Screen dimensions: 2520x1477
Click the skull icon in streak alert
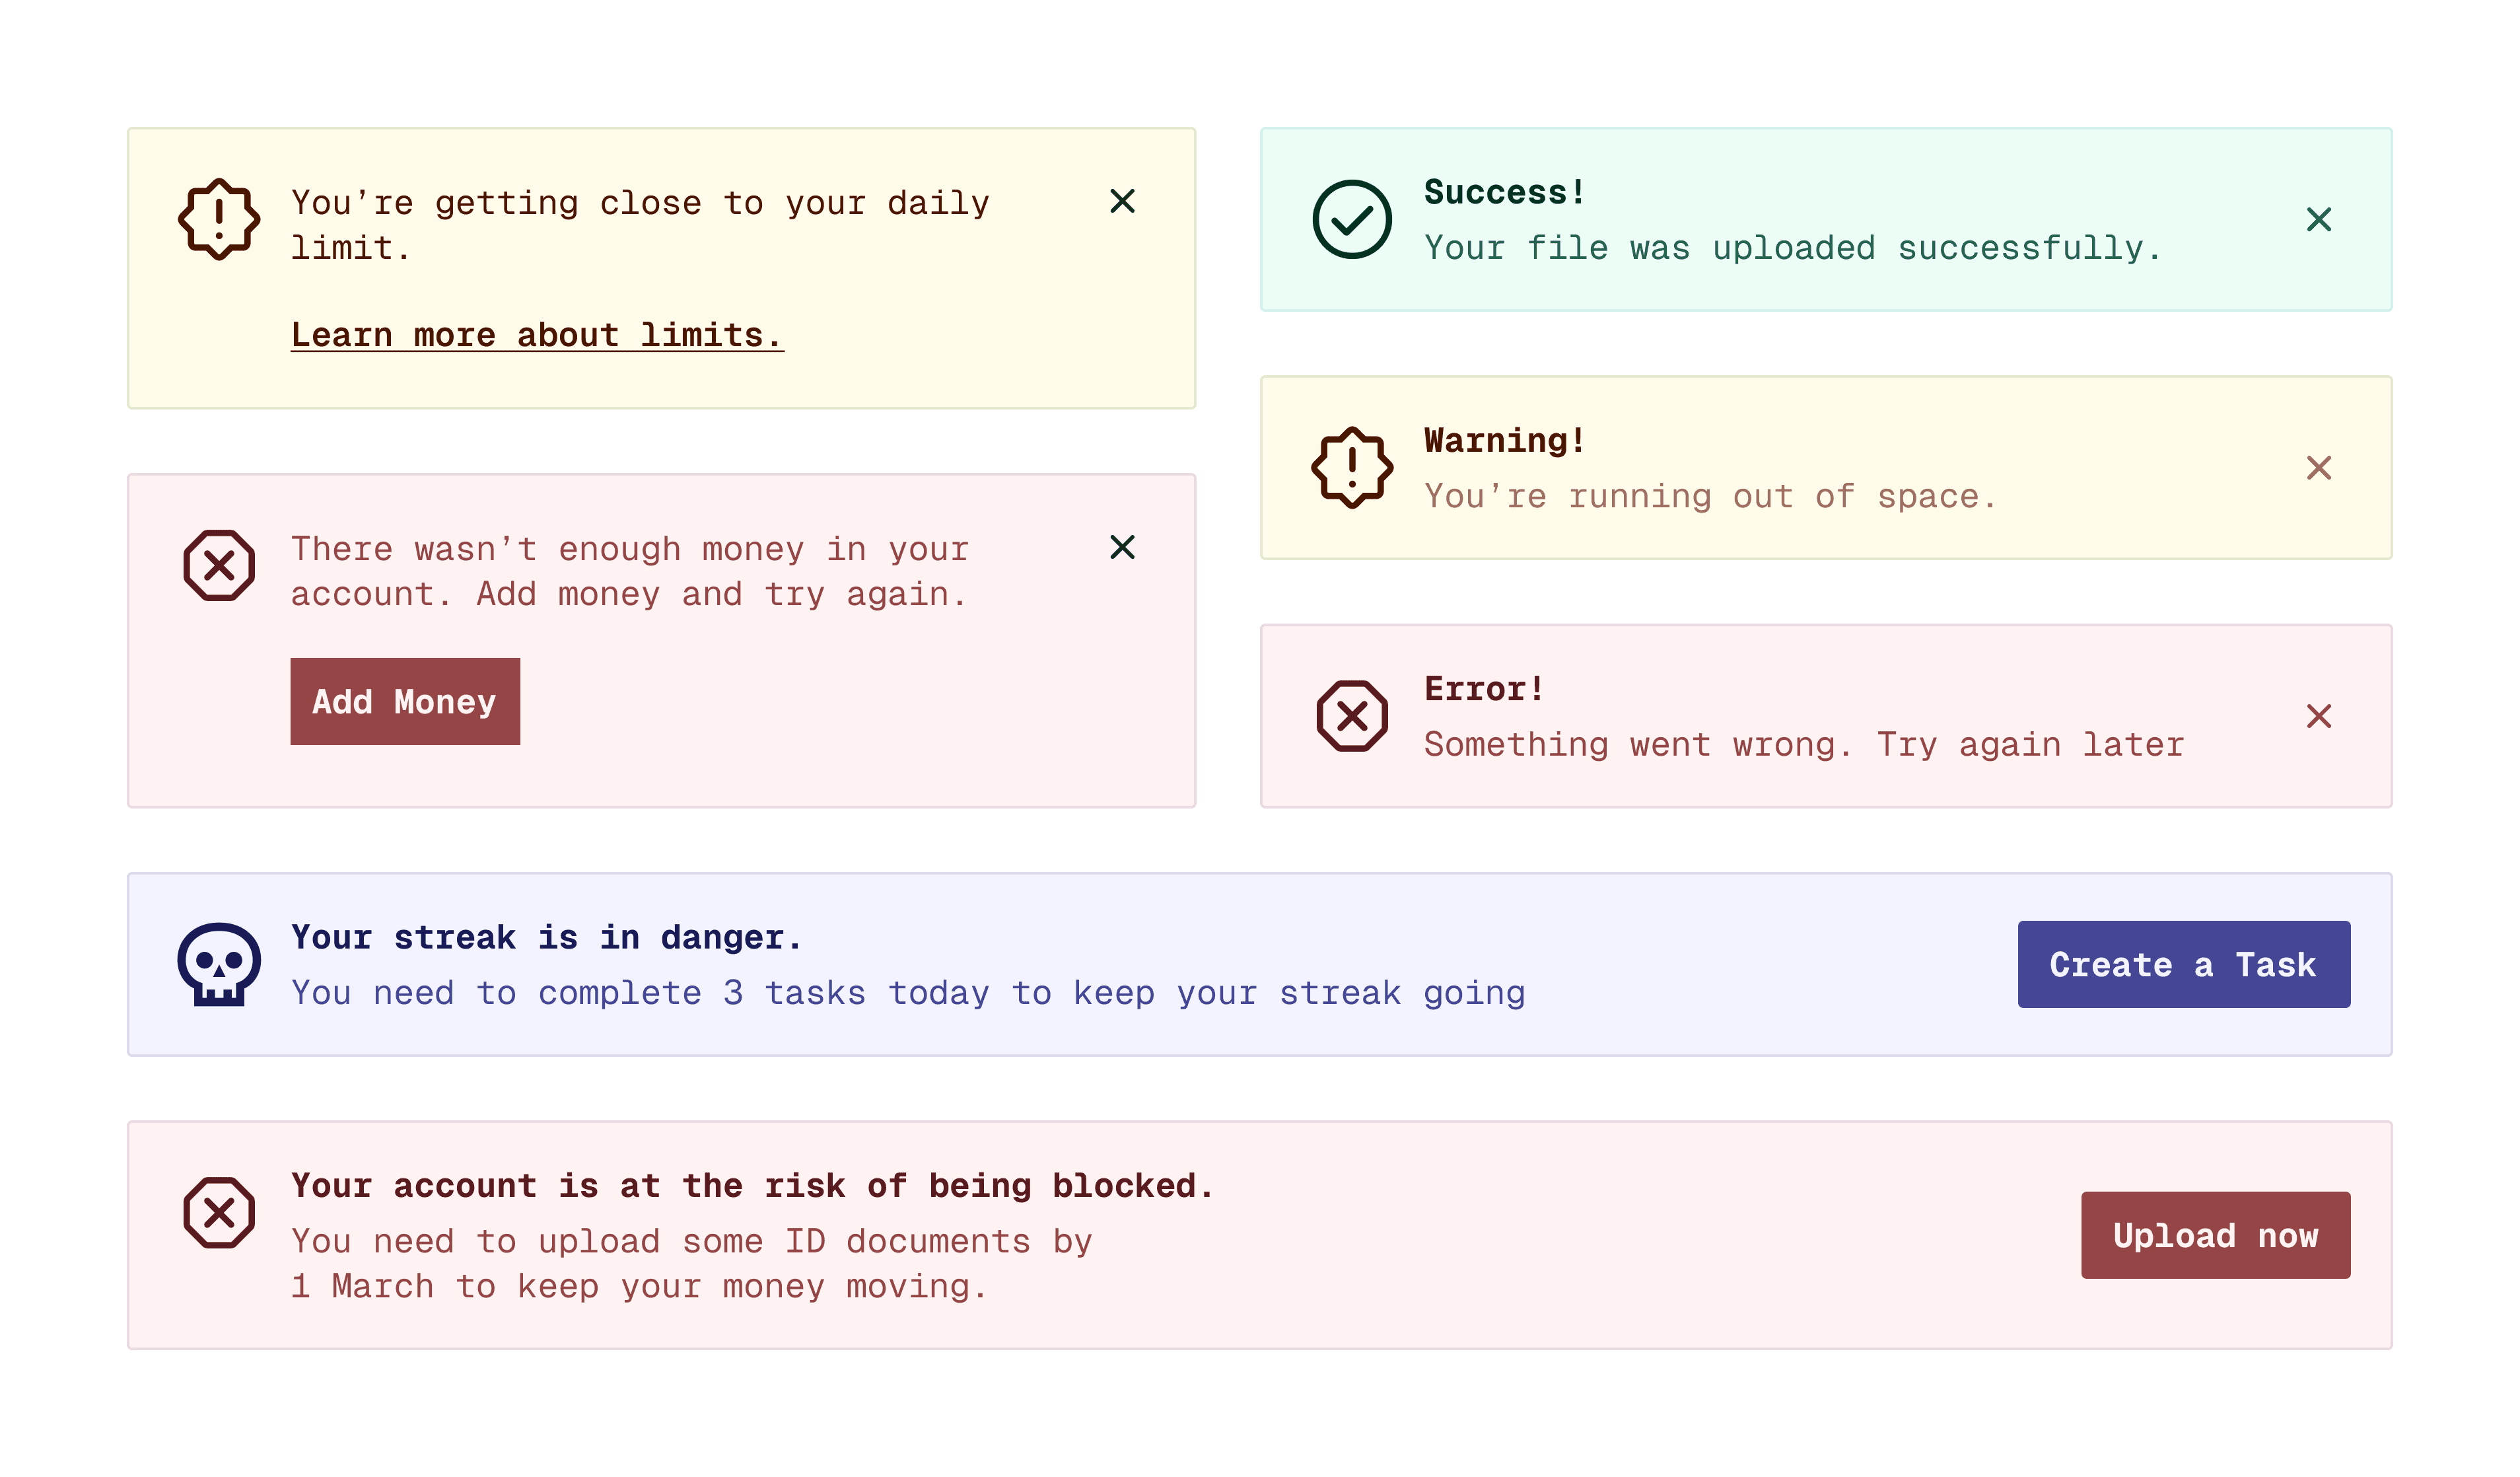[x=219, y=964]
